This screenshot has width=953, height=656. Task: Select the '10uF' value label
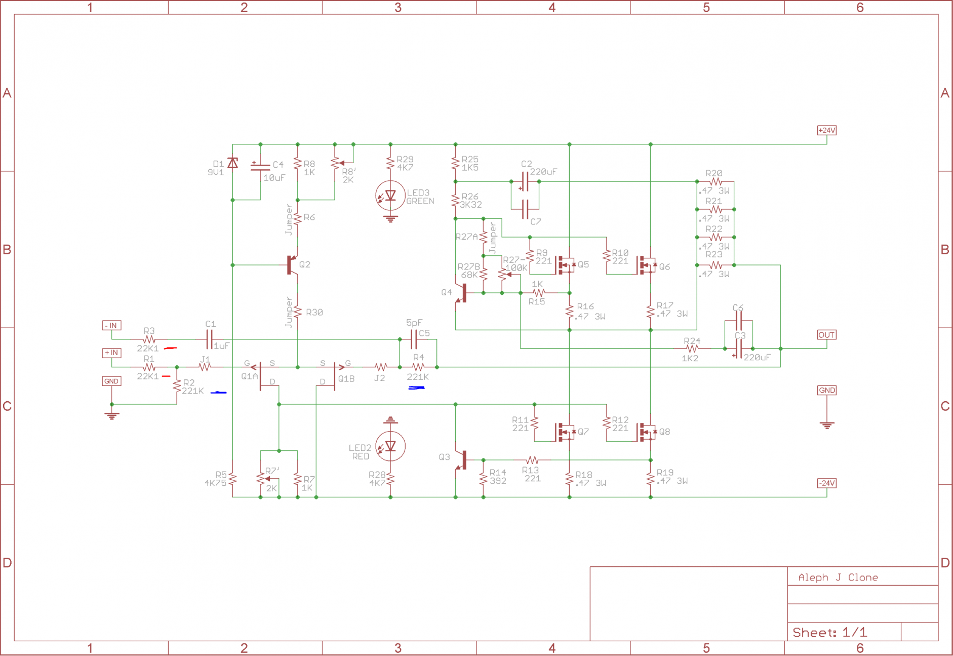(x=274, y=178)
